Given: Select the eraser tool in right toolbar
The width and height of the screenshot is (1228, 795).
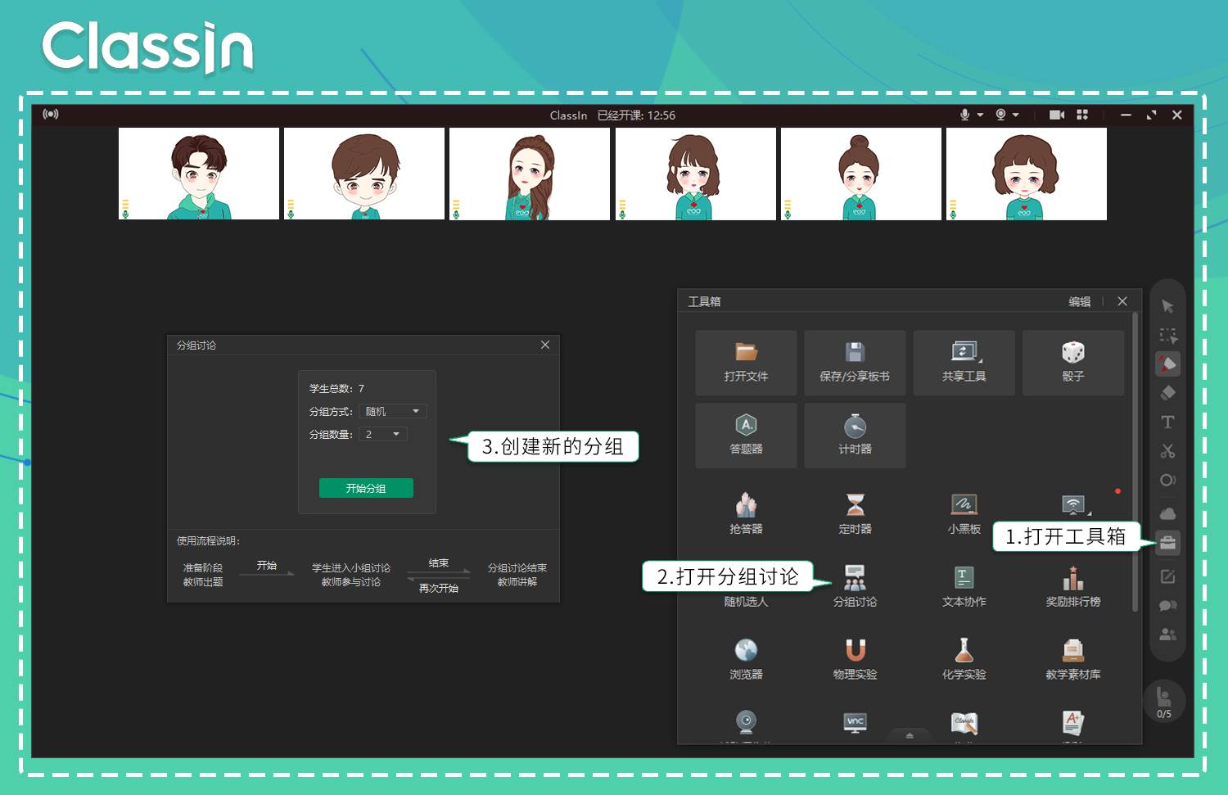Looking at the screenshot, I should (x=1167, y=393).
